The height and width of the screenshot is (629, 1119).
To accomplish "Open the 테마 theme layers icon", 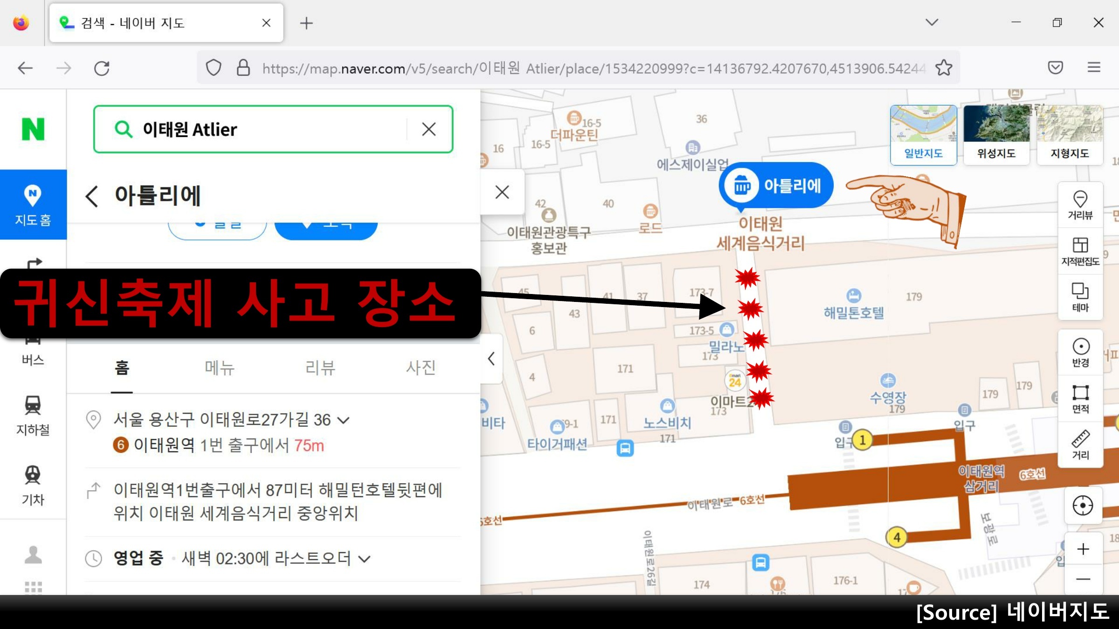I will pyautogui.click(x=1080, y=297).
